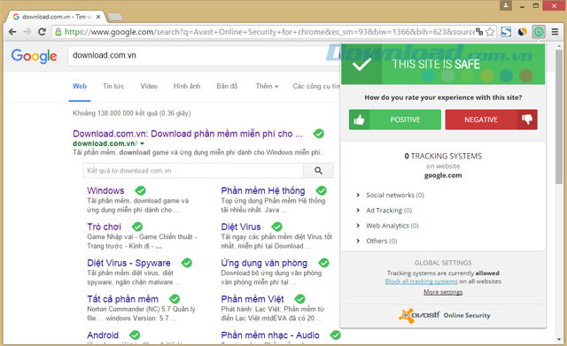Click the Google logo
The height and width of the screenshot is (346, 567).
(x=34, y=56)
